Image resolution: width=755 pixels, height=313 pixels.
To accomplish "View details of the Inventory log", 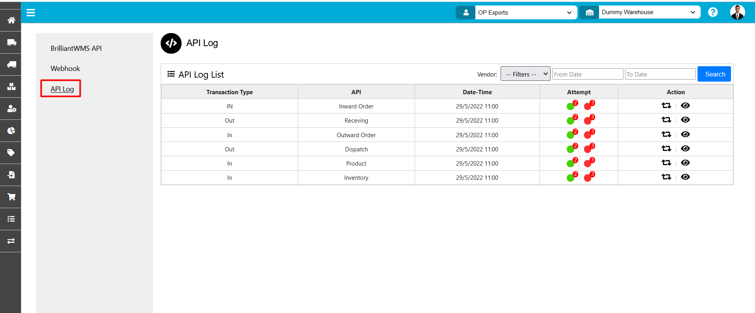I will pos(685,177).
